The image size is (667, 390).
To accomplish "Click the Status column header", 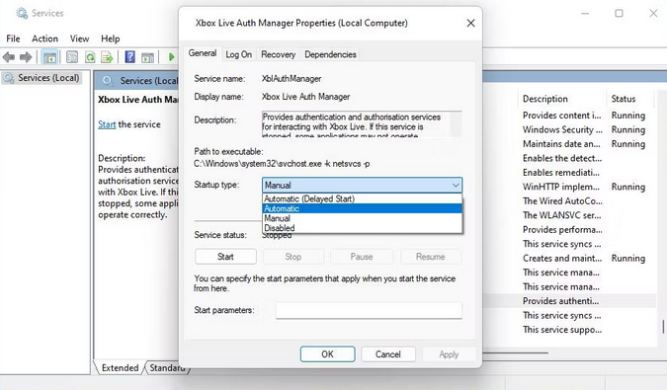I will [624, 99].
